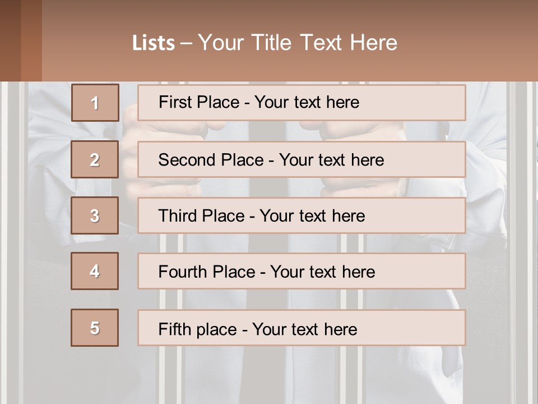Select the number 4 box
538x404 pixels.
point(95,271)
